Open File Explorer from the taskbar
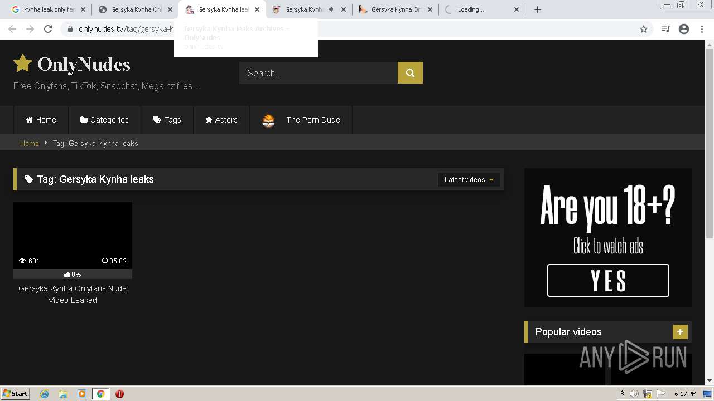 pos(63,394)
